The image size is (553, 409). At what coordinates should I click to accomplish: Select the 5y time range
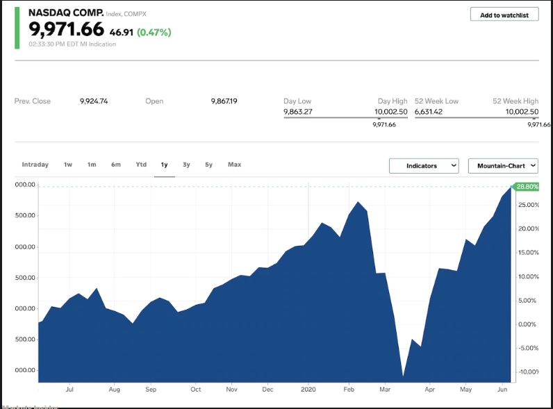click(209, 165)
